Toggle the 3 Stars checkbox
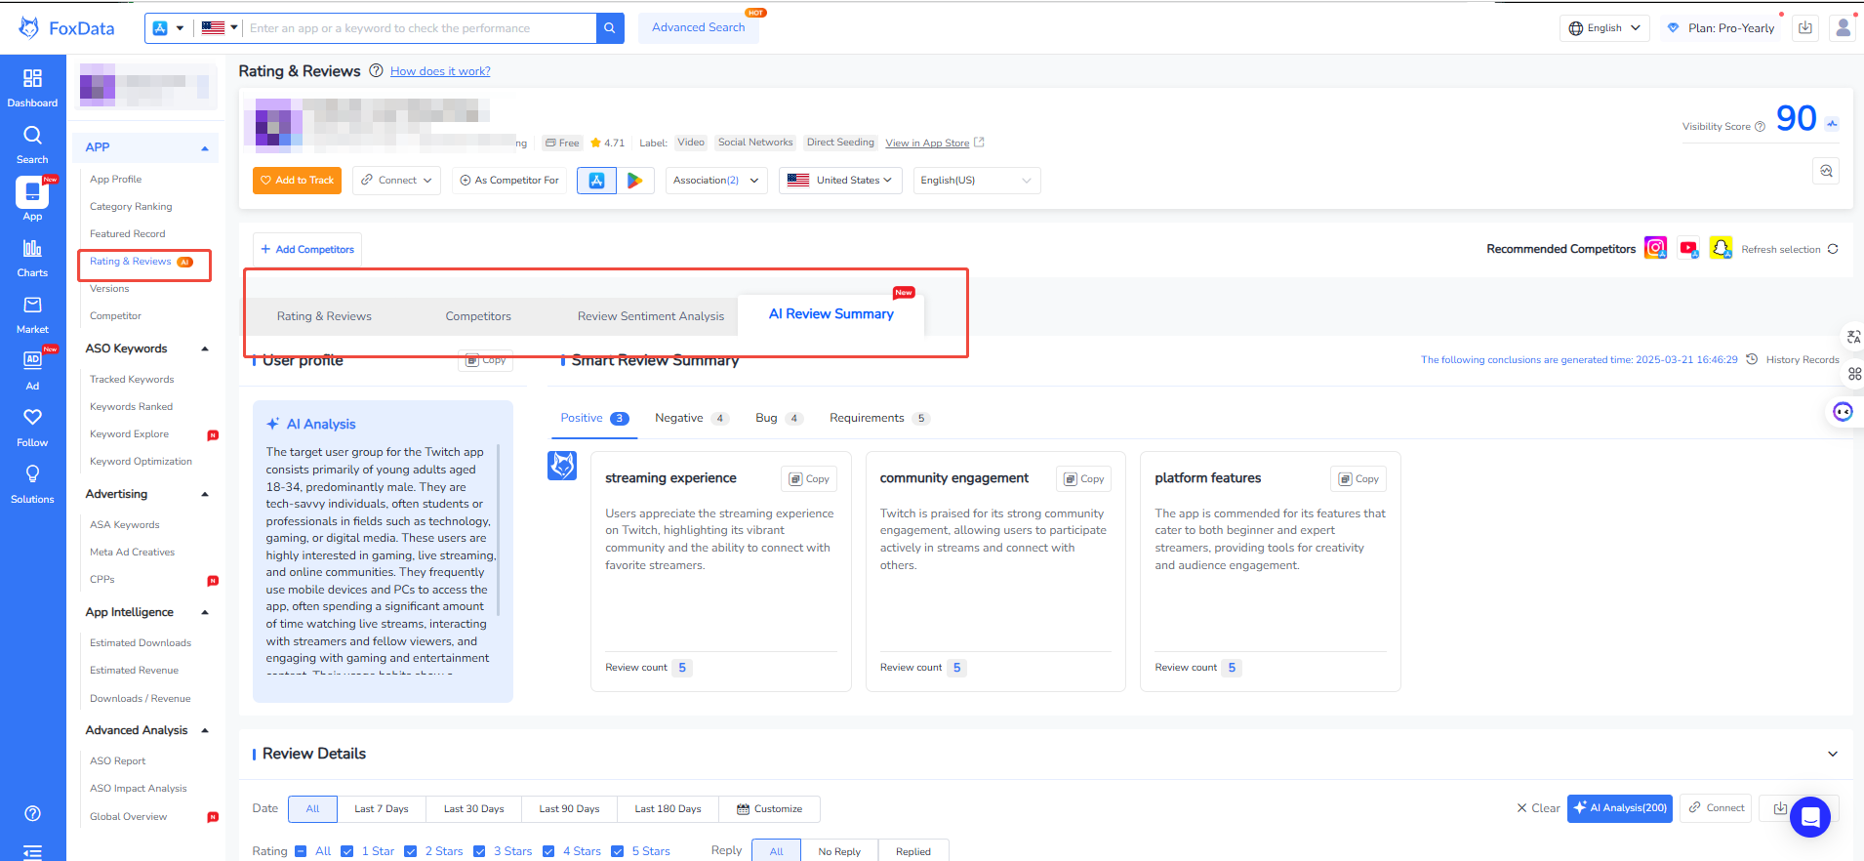This screenshot has height=861, width=1864. pyautogui.click(x=479, y=851)
